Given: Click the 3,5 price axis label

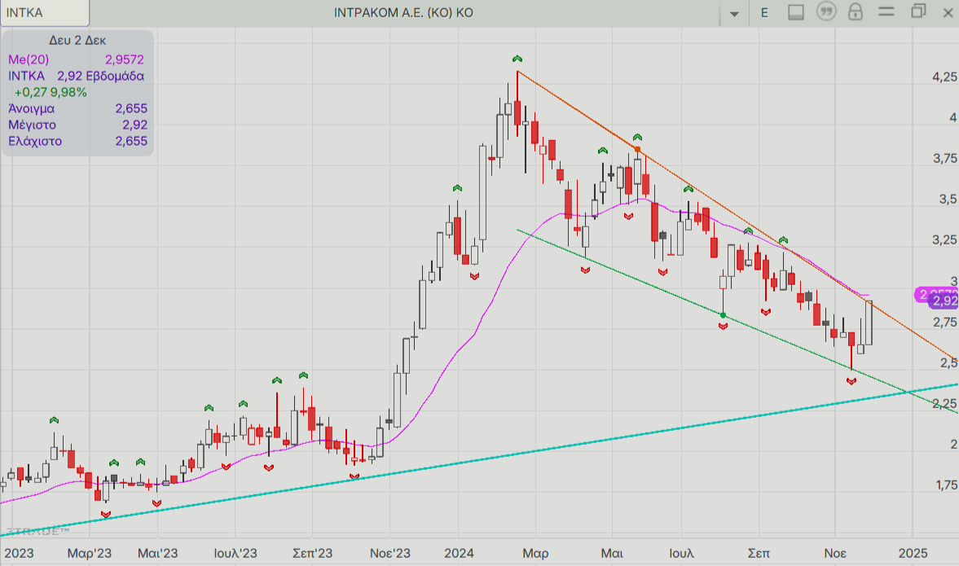Looking at the screenshot, I should click(x=948, y=199).
